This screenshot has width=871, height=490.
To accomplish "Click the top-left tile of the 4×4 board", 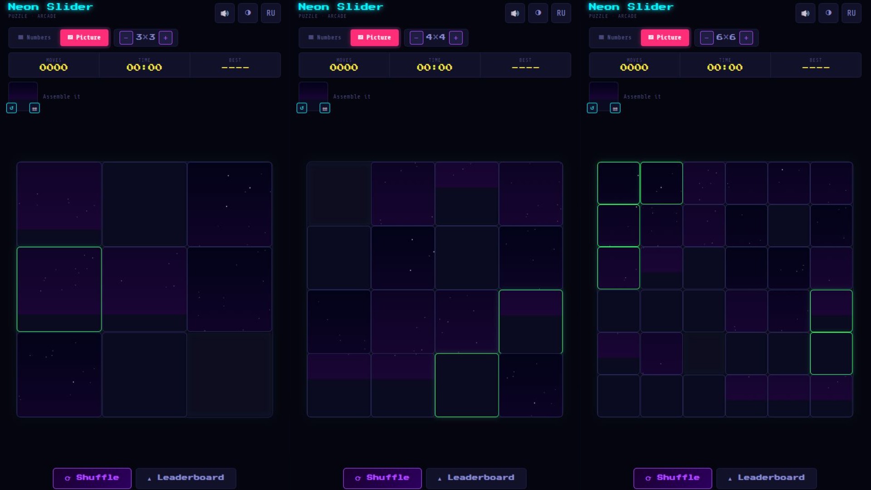I will click(339, 194).
